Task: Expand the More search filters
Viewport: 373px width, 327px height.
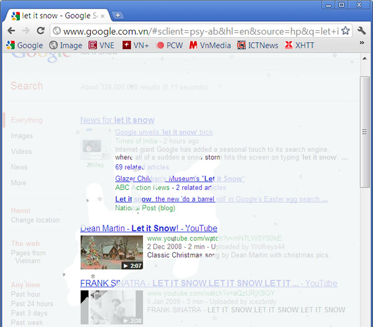Action: (x=18, y=183)
